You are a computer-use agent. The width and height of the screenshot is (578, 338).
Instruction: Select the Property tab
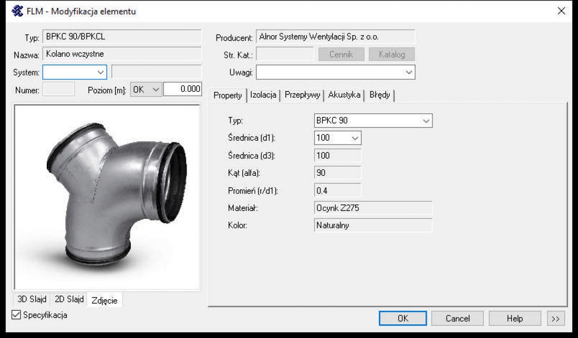[228, 96]
